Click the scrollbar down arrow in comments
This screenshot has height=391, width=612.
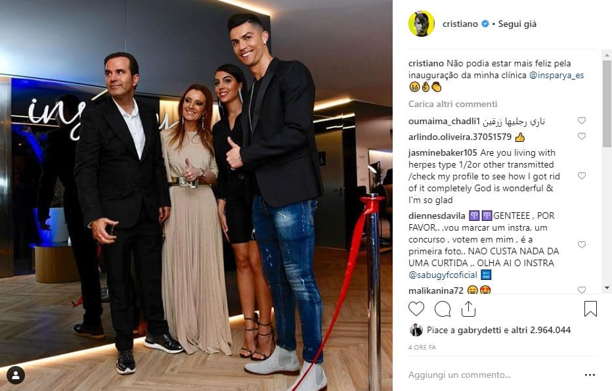click(x=607, y=288)
